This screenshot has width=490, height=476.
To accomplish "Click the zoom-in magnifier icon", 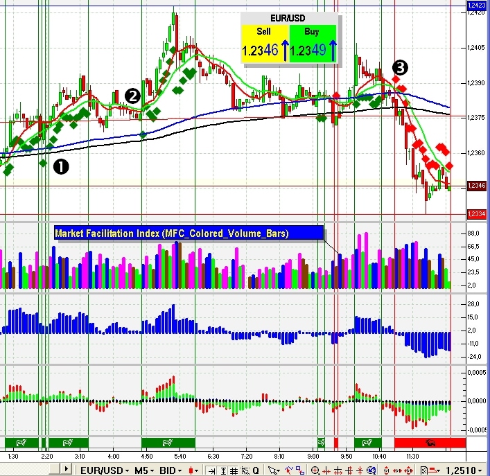I will click(x=315, y=470).
